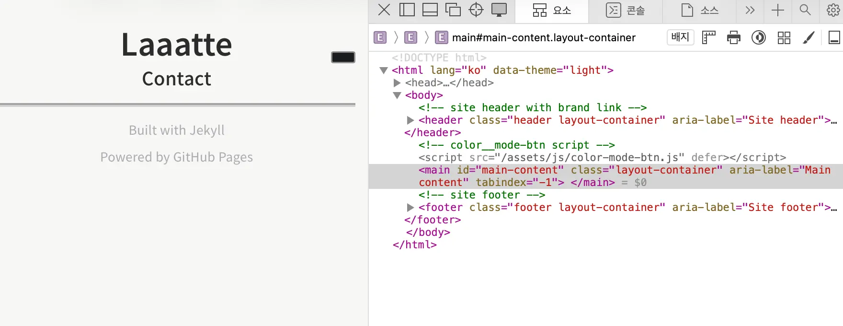Show the details sidebar icon
This screenshot has width=843, height=326.
[834, 37]
